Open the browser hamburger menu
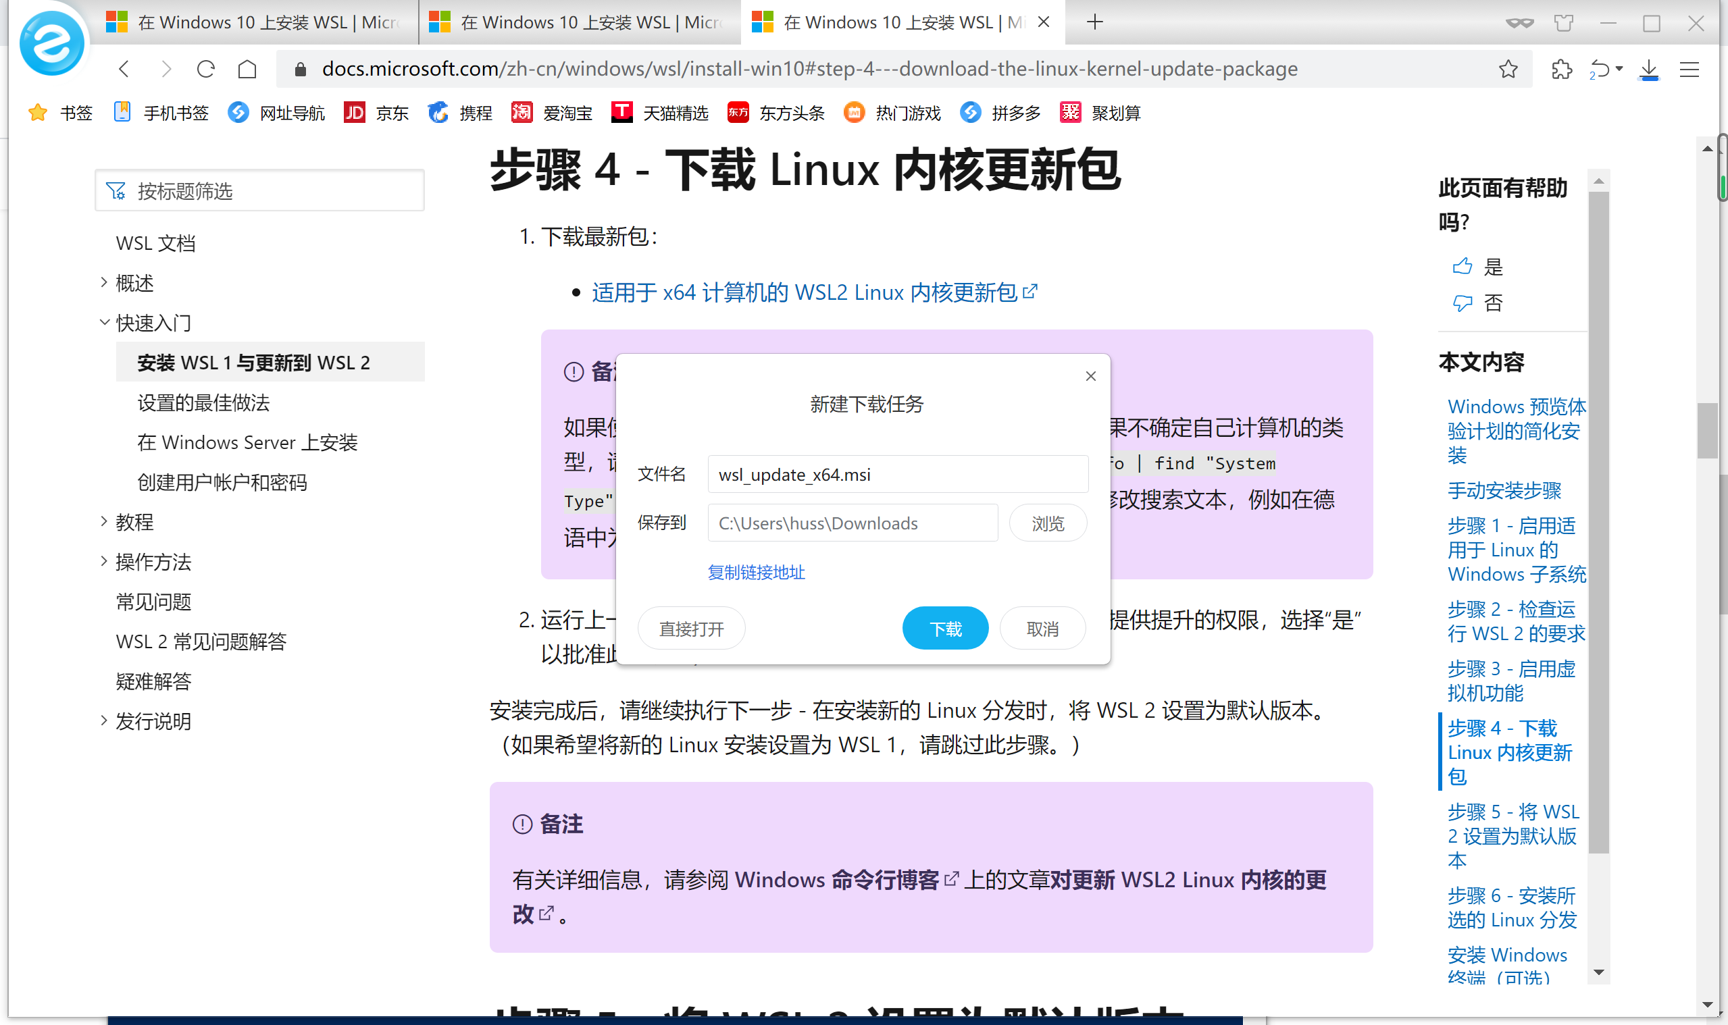Screen dimensions: 1728x1025 1690,69
